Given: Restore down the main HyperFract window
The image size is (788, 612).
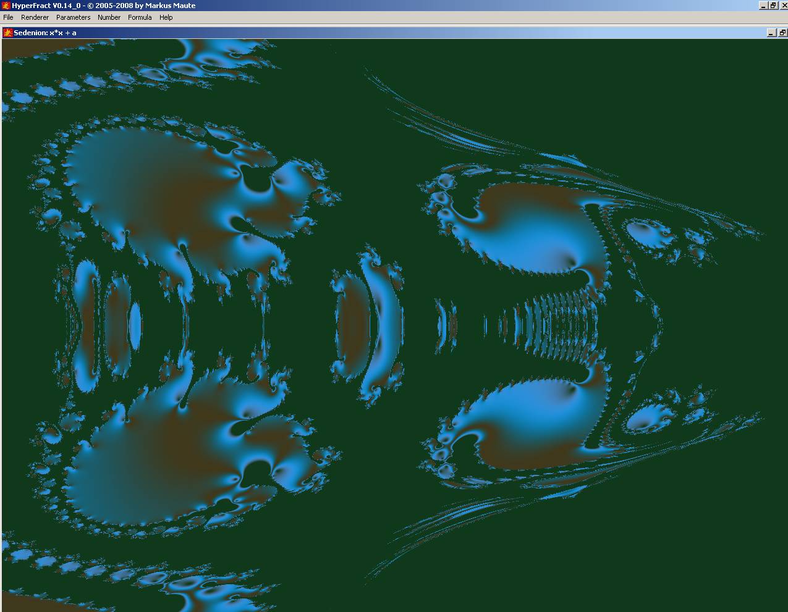Looking at the screenshot, I should click(773, 6).
